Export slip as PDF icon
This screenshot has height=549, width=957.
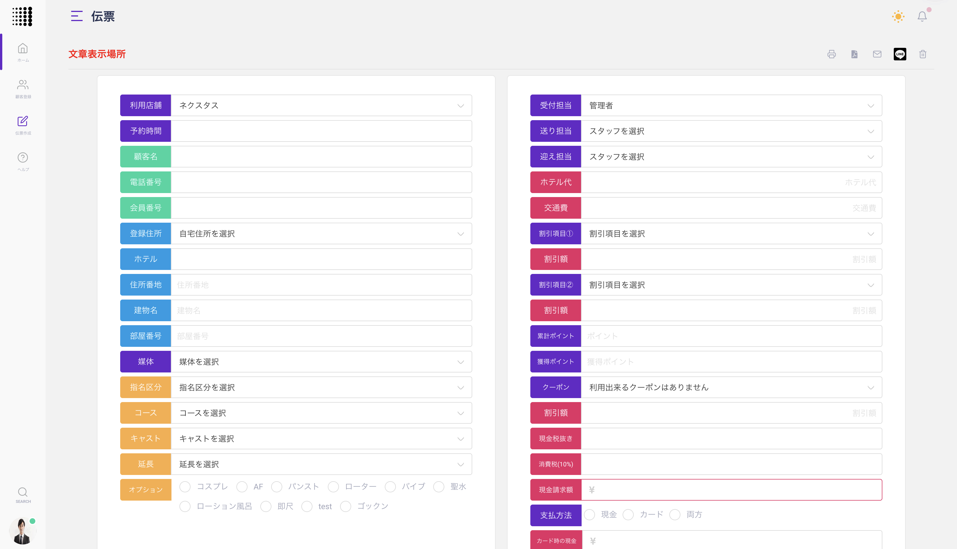tap(854, 54)
